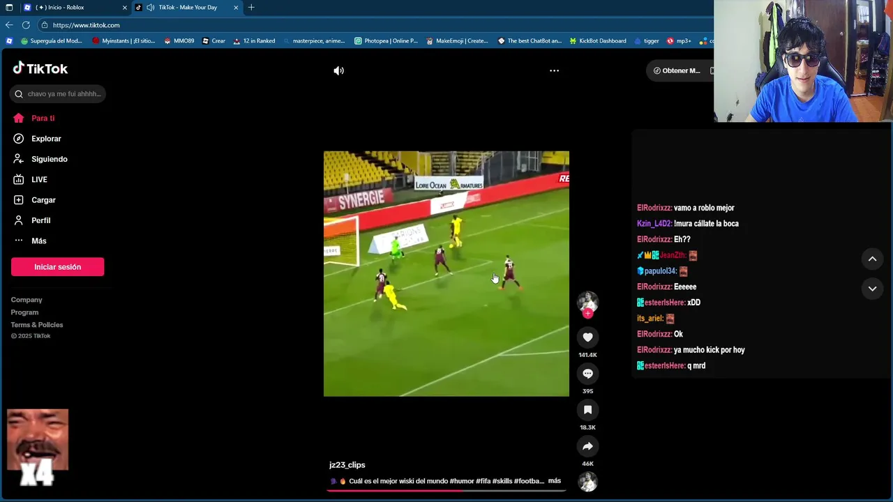Open the video comments bubble icon
893x502 pixels.
click(587, 374)
